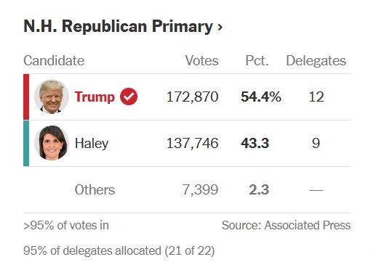Click Trump's vote count 172,870
Image resolution: width=371 pixels, height=270 pixels.
193,97
